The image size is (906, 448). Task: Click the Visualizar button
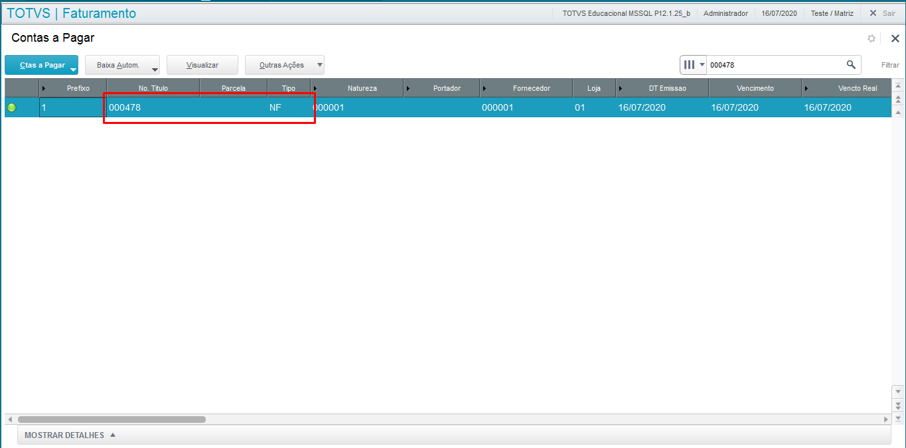(x=202, y=65)
